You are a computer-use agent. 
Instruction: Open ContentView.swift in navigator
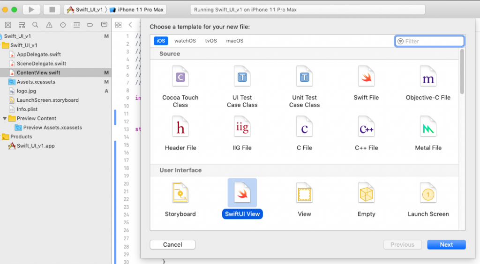tap(55, 72)
